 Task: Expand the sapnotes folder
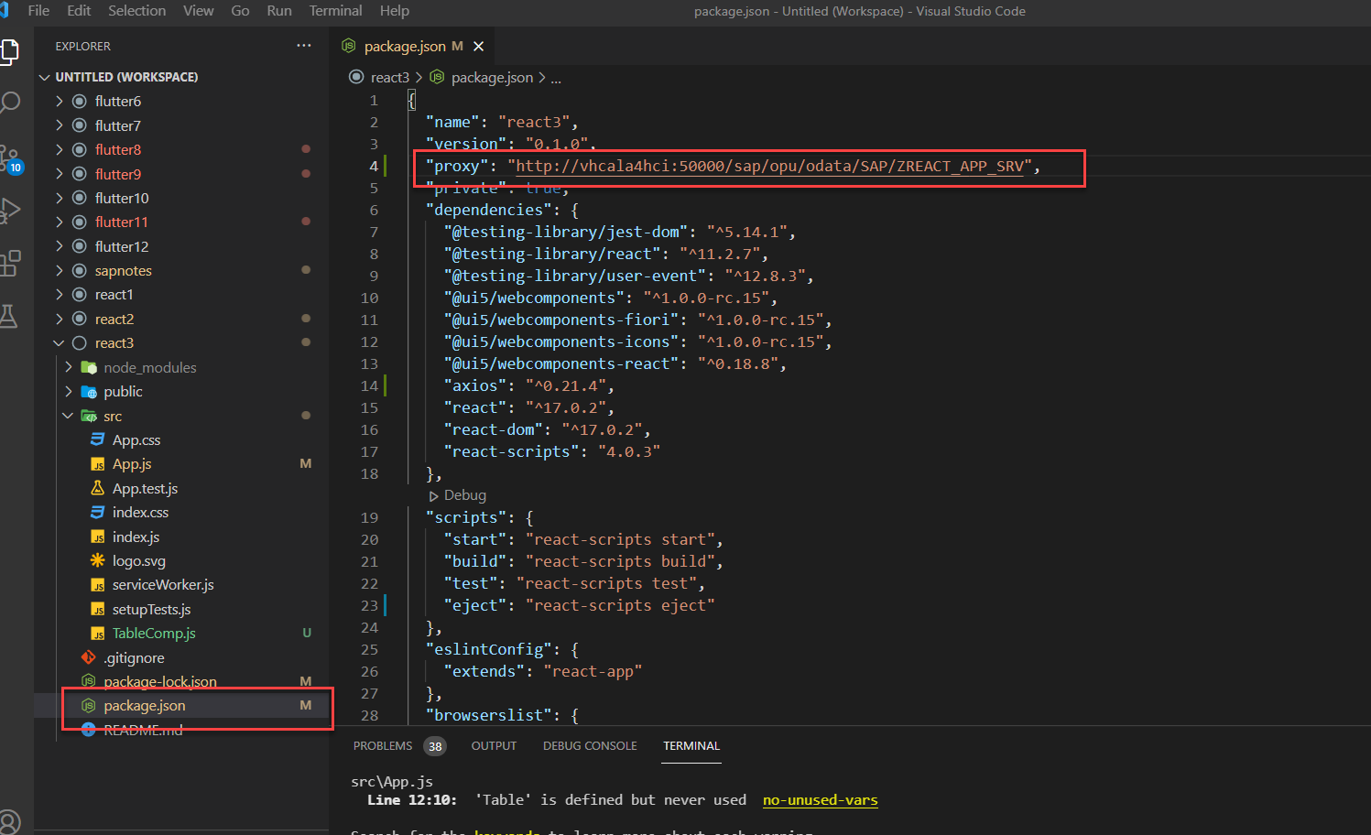click(x=60, y=270)
